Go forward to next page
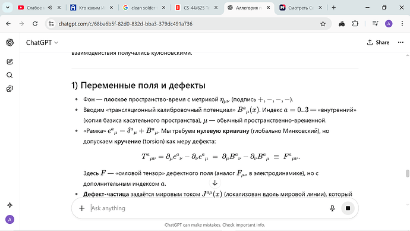The width and height of the screenshot is (410, 231). (22, 24)
